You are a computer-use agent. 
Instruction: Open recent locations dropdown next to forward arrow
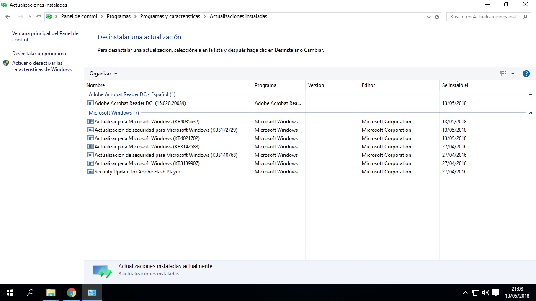pyautogui.click(x=30, y=17)
